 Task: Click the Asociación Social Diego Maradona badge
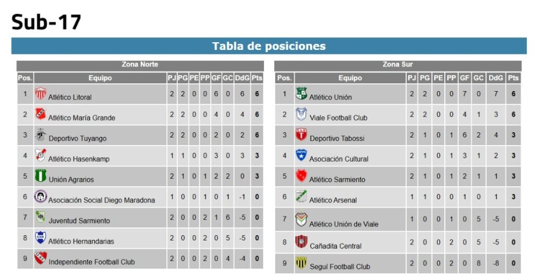coord(41,196)
